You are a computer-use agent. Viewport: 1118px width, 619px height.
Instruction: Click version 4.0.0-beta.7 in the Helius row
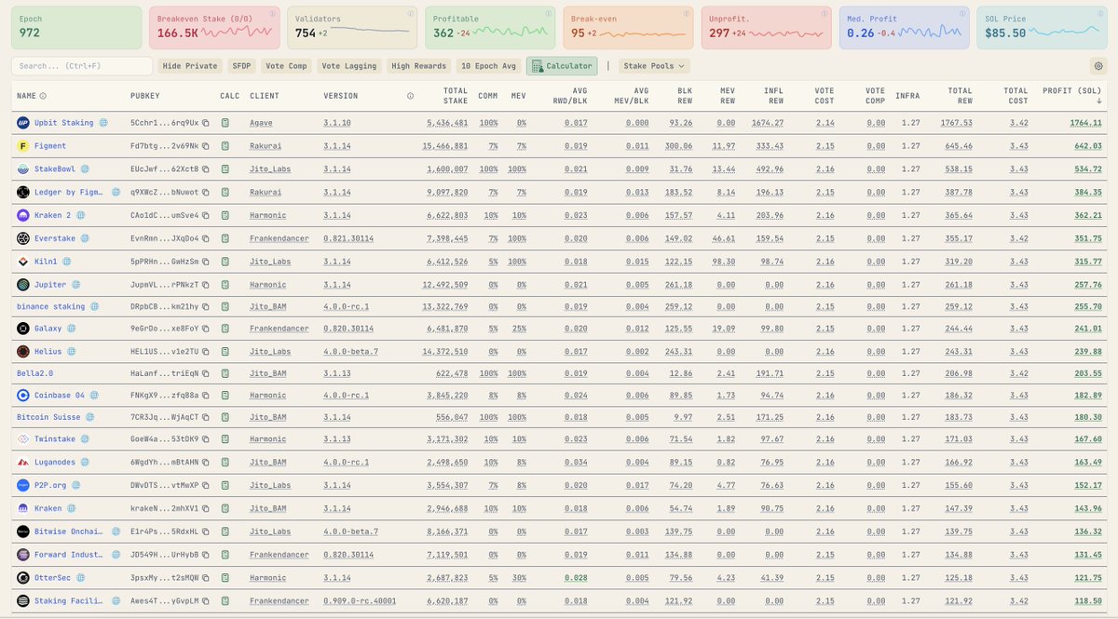click(351, 351)
